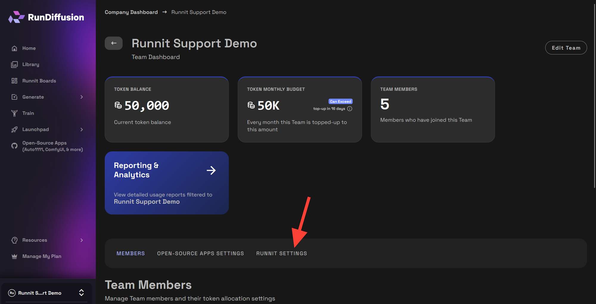The height and width of the screenshot is (304, 596).
Task: Click the Team Members count card
Action: (x=433, y=110)
